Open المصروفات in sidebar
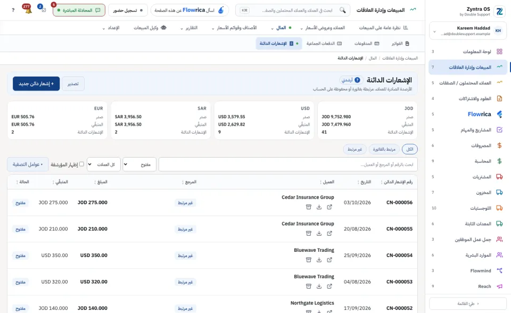Viewport: 511px width, 313px height. [468, 145]
